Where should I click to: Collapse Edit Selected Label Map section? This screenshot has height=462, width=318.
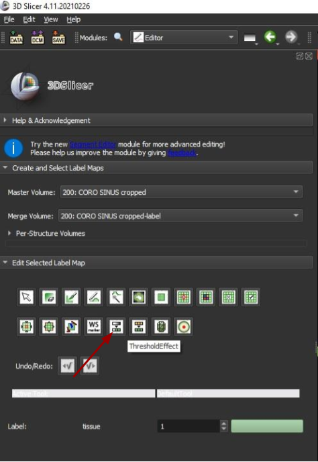pos(156,263)
